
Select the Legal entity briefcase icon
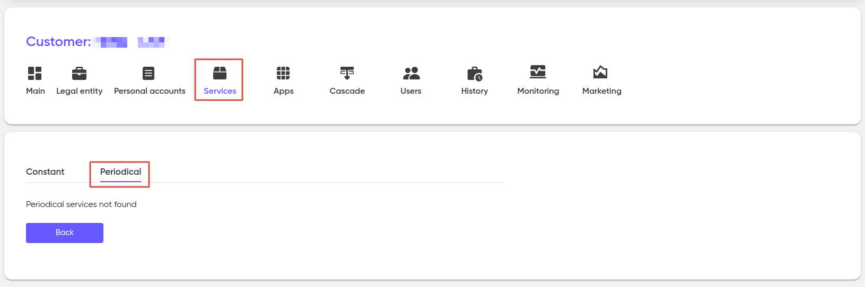coord(79,73)
